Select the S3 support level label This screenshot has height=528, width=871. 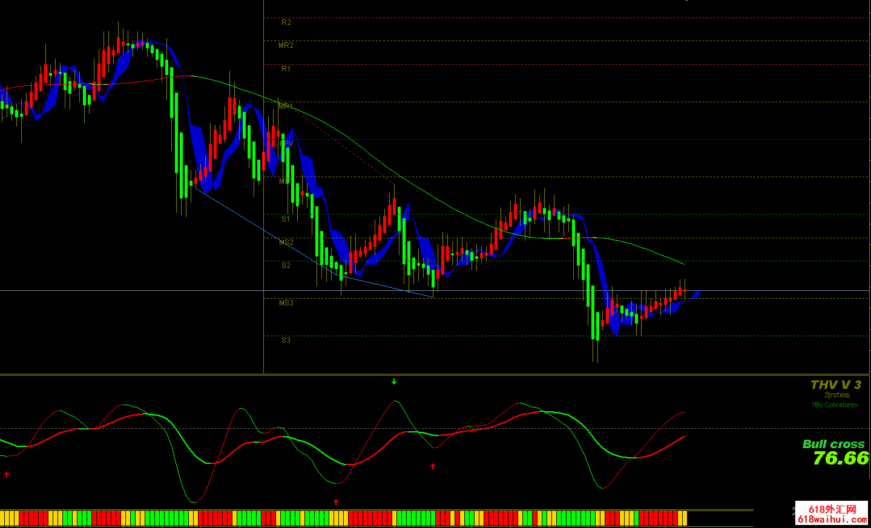point(286,341)
